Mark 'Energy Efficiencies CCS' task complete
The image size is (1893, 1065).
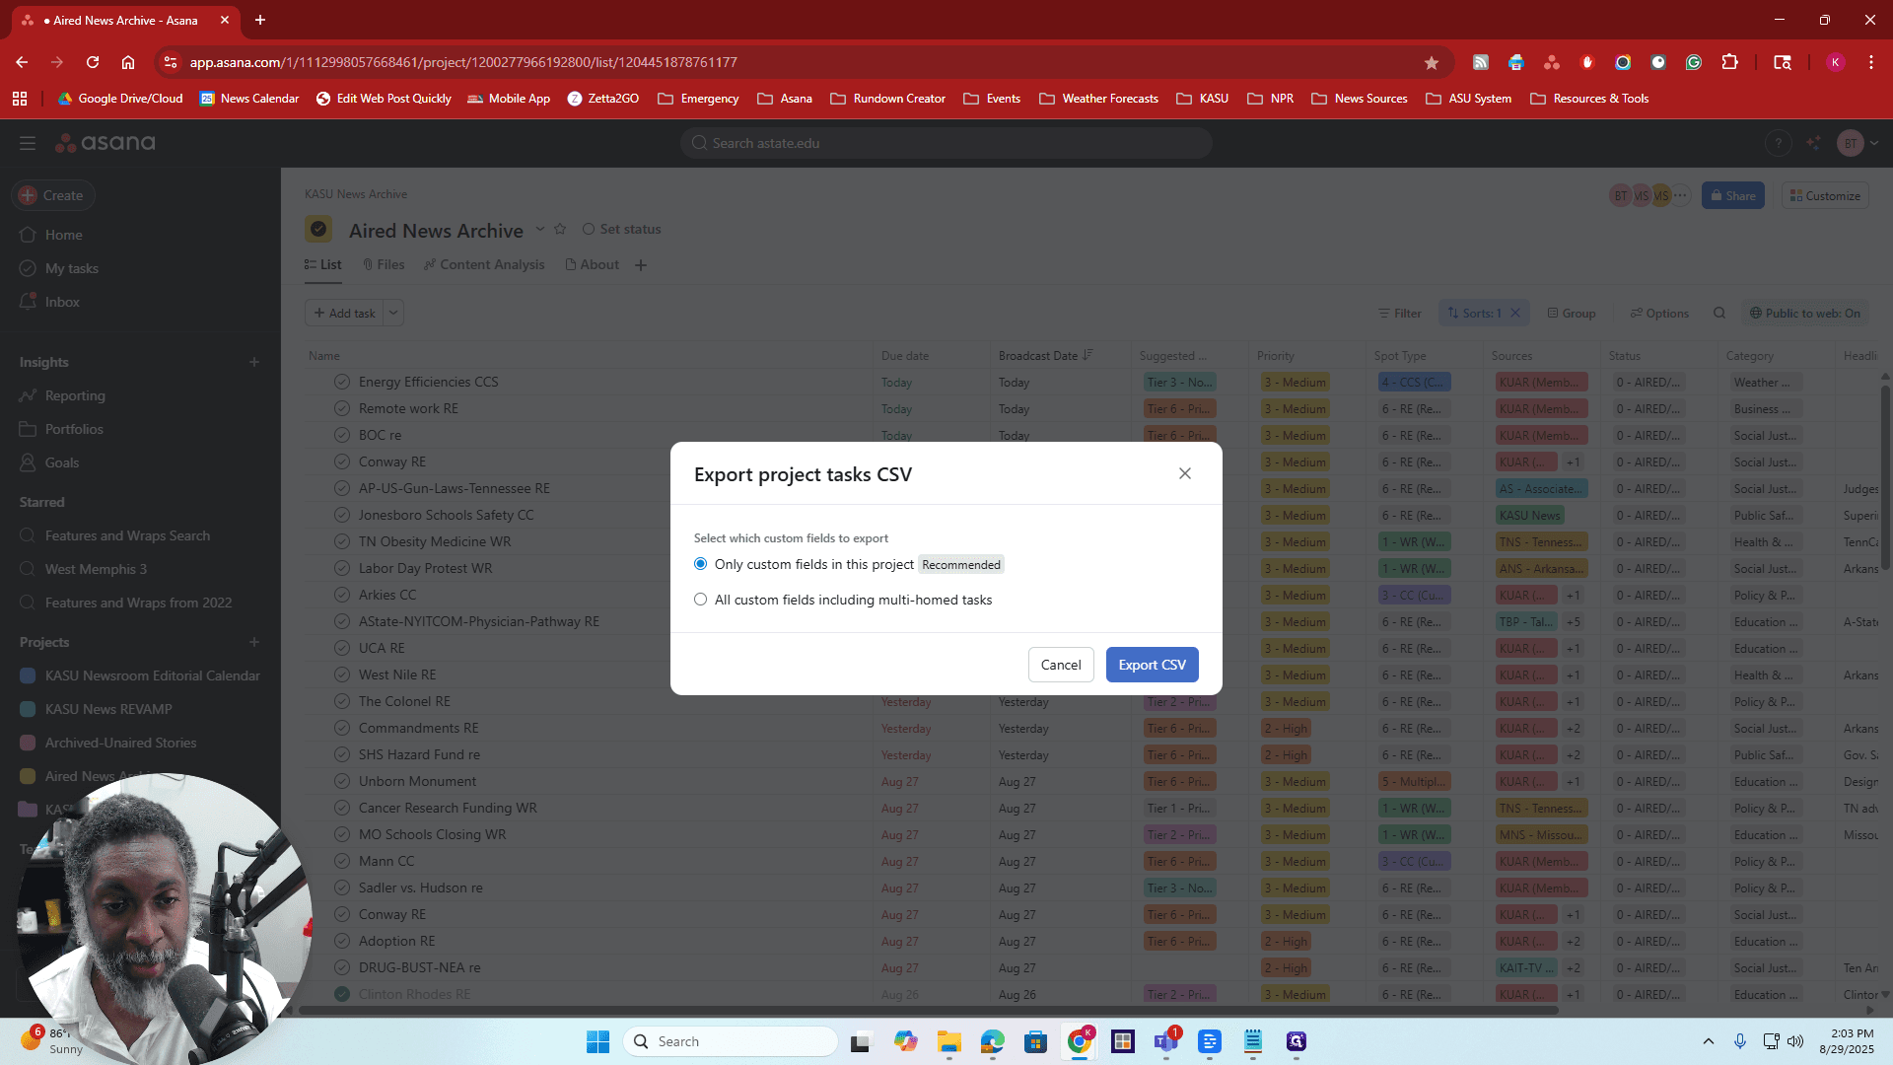point(342,382)
